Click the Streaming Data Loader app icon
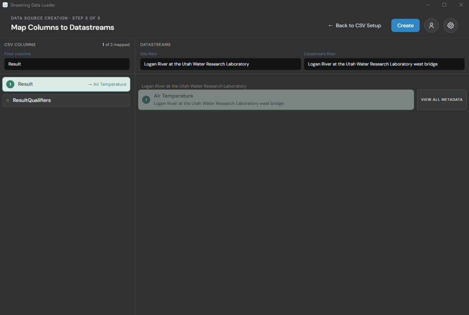The width and height of the screenshot is (469, 315). tap(5, 5)
